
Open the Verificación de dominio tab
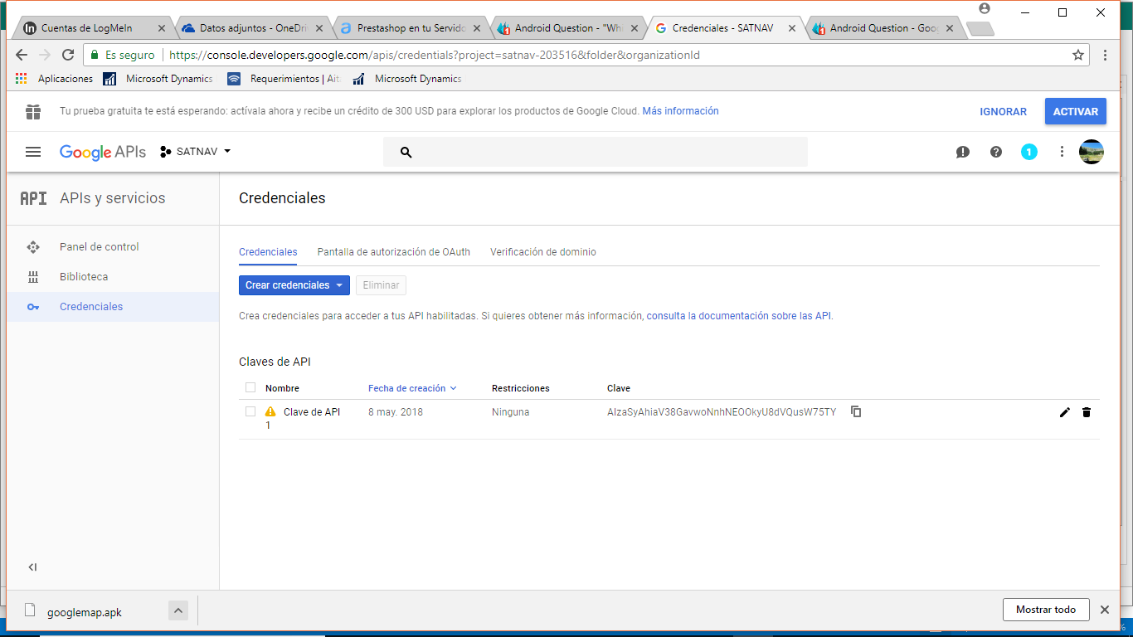tap(543, 252)
